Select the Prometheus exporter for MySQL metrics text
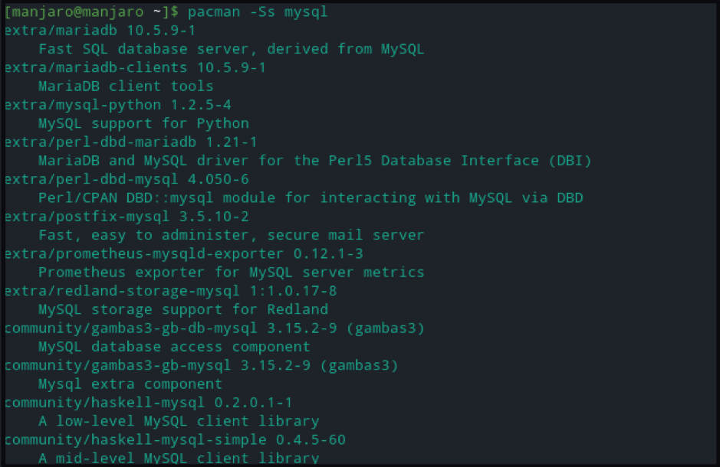Viewport: 720px width, 467px height. pos(231,273)
